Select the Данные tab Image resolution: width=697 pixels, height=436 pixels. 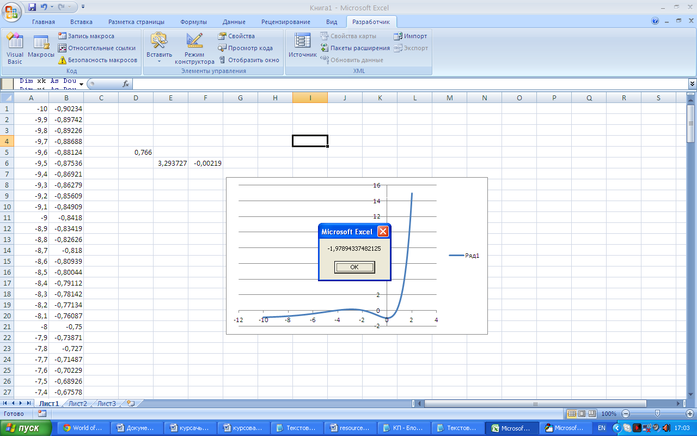point(234,22)
